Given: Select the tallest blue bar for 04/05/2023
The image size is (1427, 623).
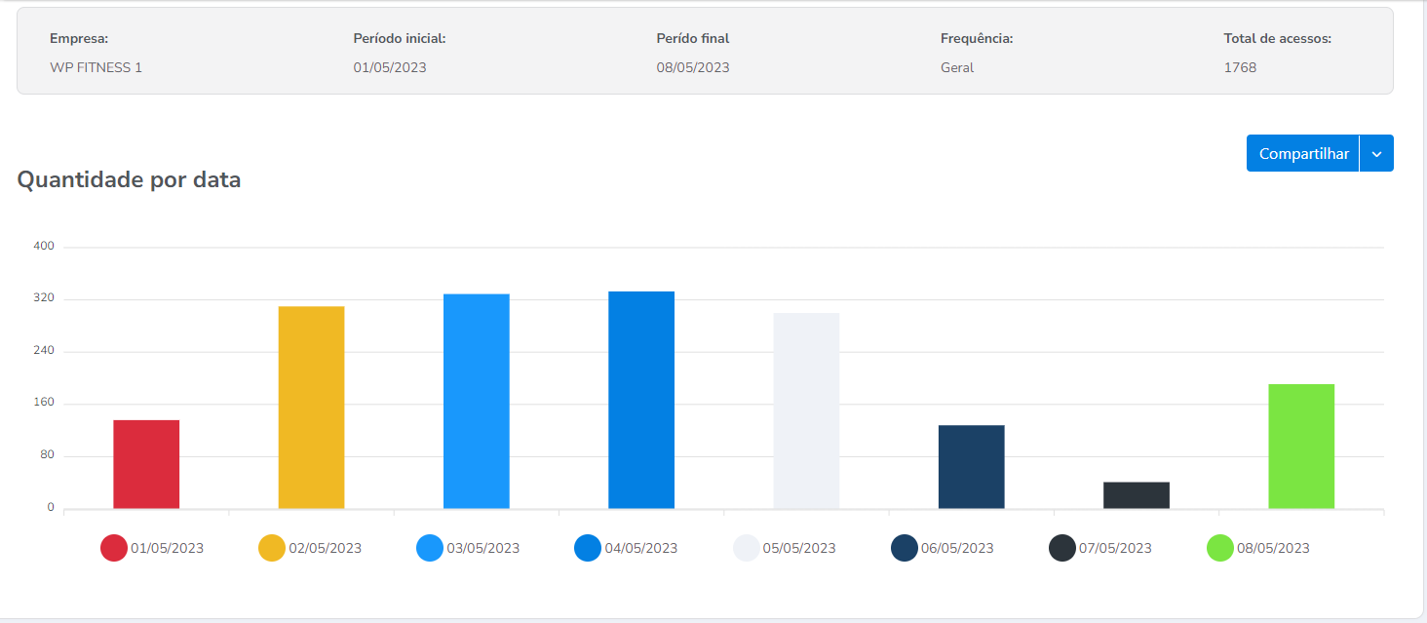Looking at the screenshot, I should click(x=640, y=400).
